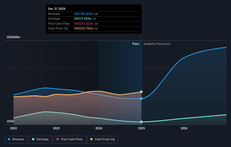Toggle the Revenue legend button
This screenshot has width=231, height=147.
click(x=16, y=139)
